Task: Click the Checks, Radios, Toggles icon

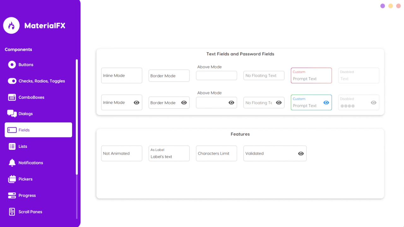Action: (x=12, y=81)
